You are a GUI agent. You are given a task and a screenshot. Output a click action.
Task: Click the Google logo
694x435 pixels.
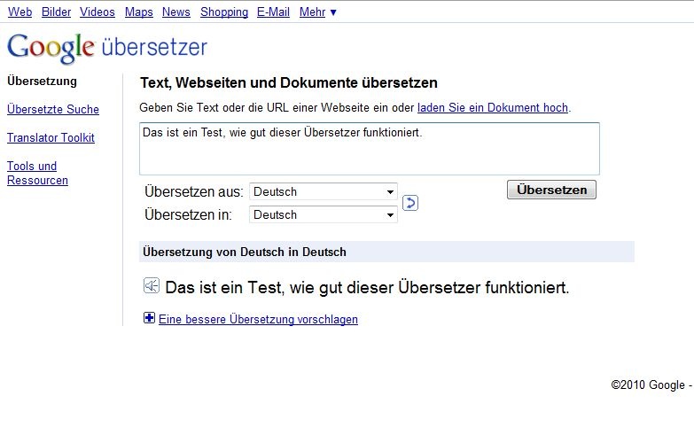[x=51, y=48]
